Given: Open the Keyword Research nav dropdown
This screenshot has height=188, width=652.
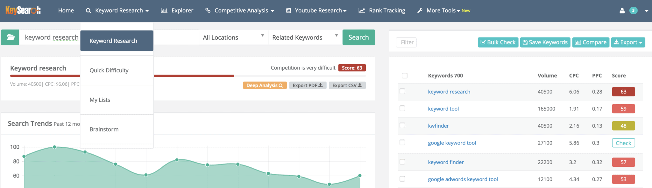Looking at the screenshot, I should (x=117, y=10).
